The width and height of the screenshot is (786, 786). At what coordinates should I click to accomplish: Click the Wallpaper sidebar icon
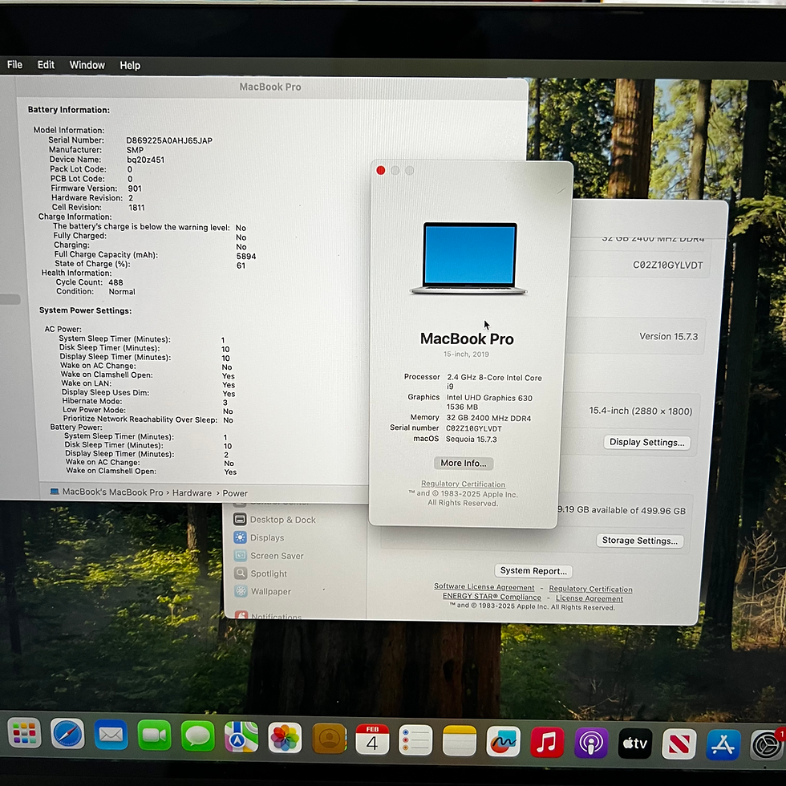pos(241,591)
